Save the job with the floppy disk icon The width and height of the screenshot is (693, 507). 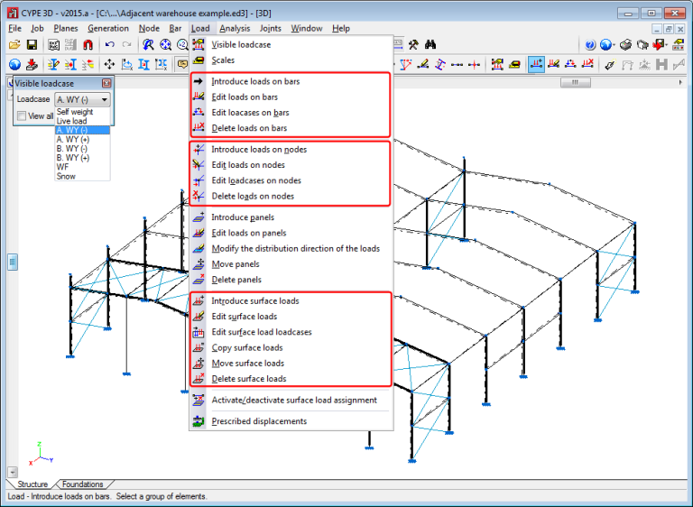[32, 44]
